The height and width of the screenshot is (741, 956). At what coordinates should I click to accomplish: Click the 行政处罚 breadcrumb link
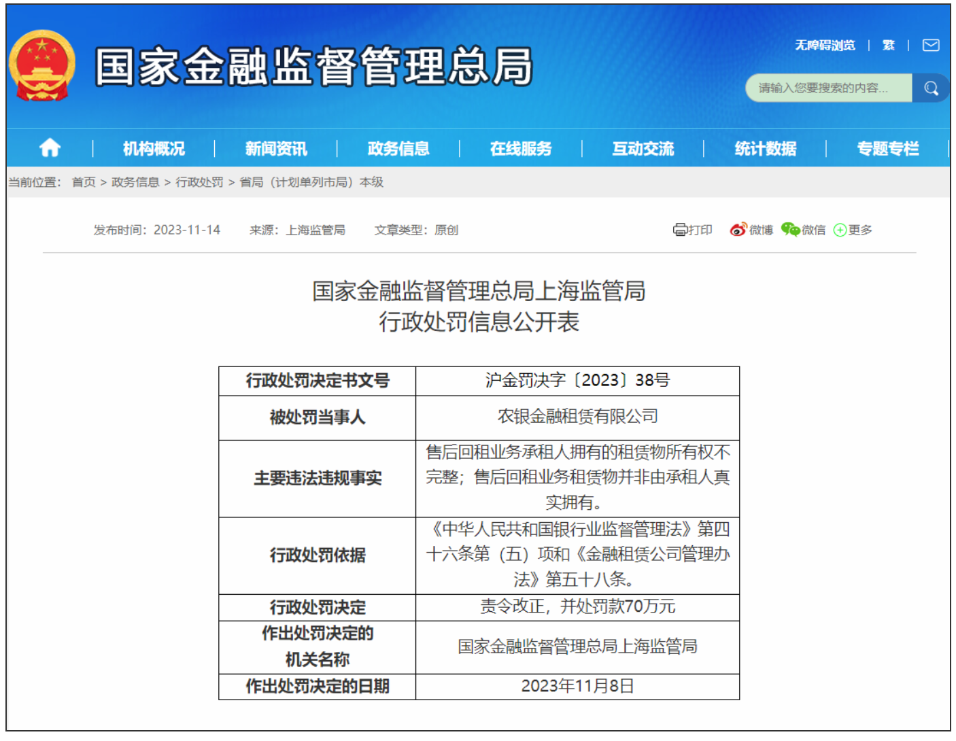pos(199,182)
